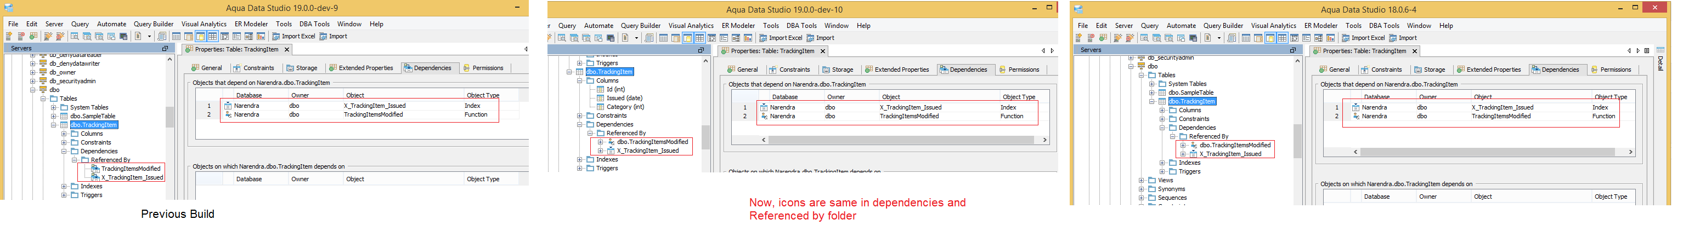Open DBA Tools menu in the 18.0.6-4 window
1683x231 pixels.
point(1384,26)
